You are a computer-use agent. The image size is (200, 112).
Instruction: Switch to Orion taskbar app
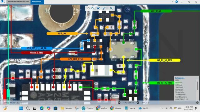87,108
